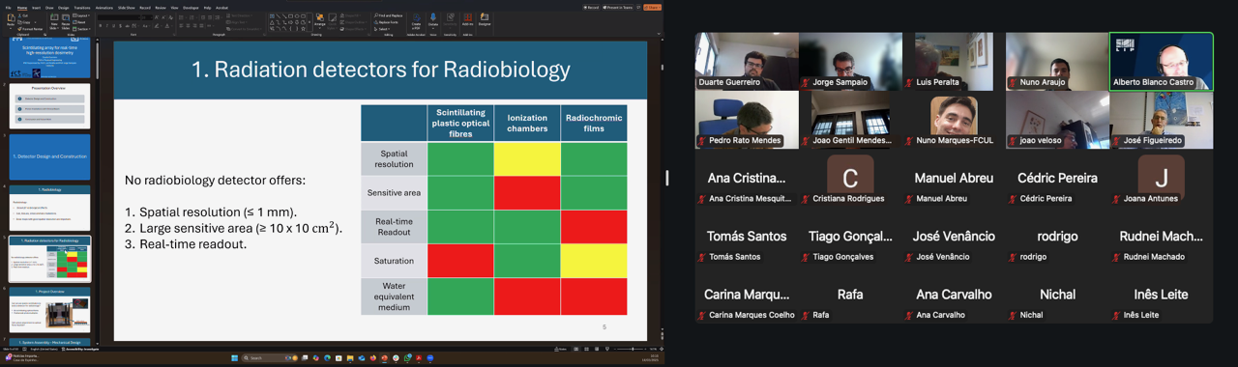Toggle Bold formatting in Font group
The image size is (1238, 367).
[x=101, y=26]
